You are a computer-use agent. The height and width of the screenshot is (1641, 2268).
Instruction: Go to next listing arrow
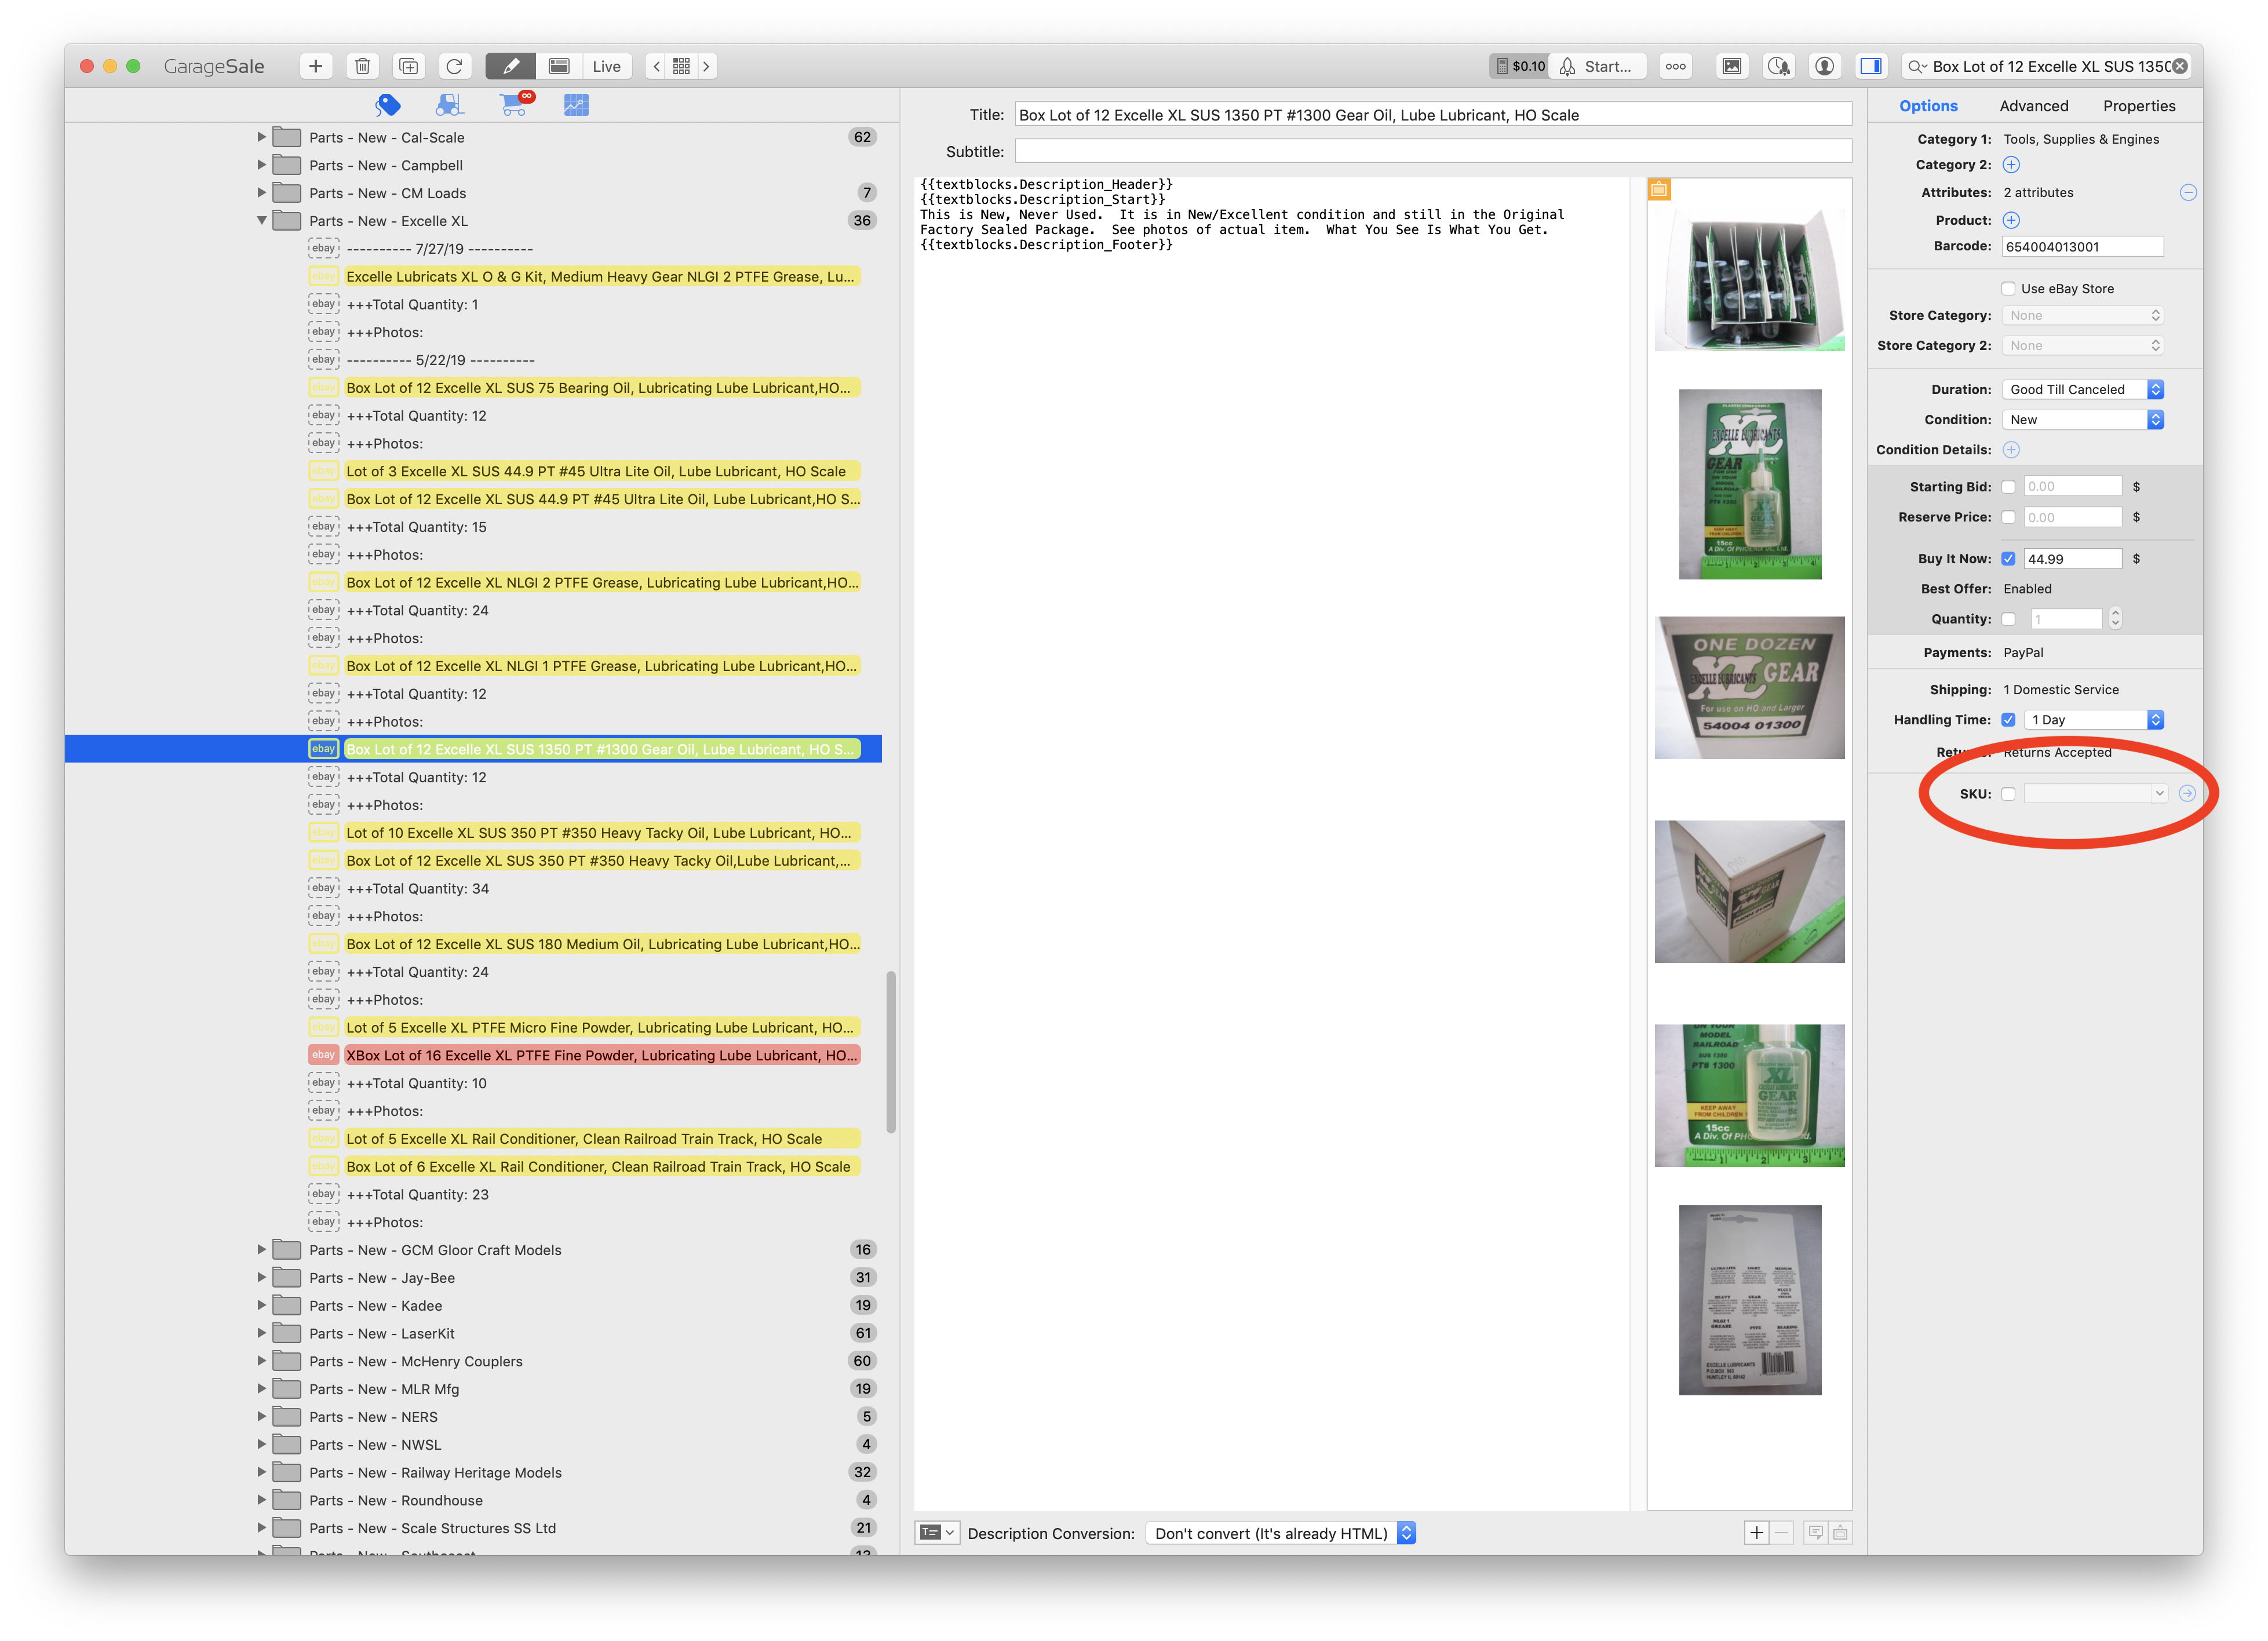(x=706, y=66)
